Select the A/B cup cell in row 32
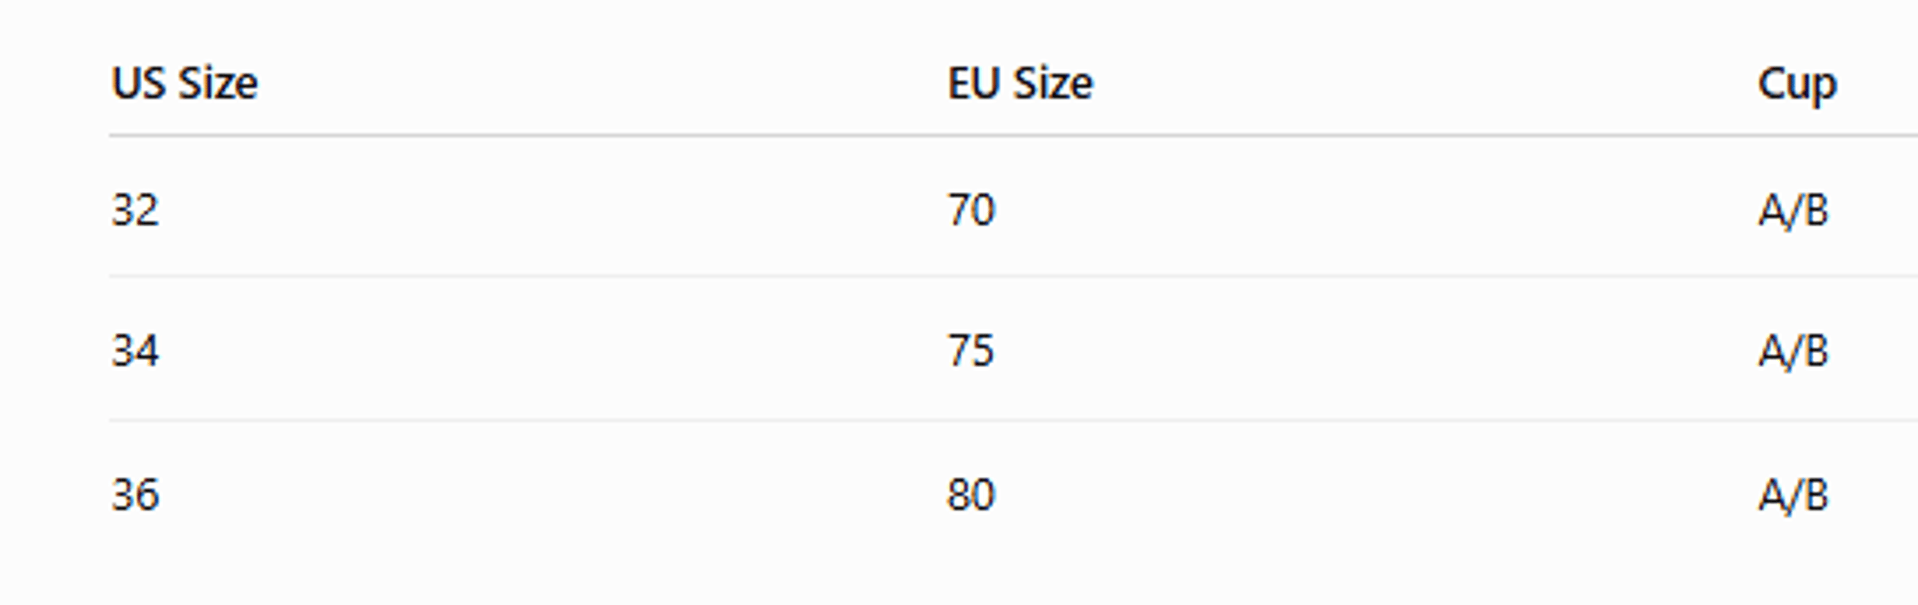 tap(1794, 211)
